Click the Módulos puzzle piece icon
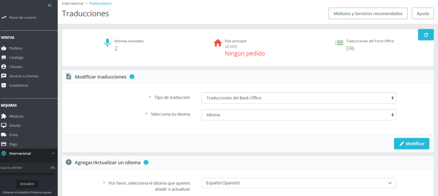 (3, 116)
